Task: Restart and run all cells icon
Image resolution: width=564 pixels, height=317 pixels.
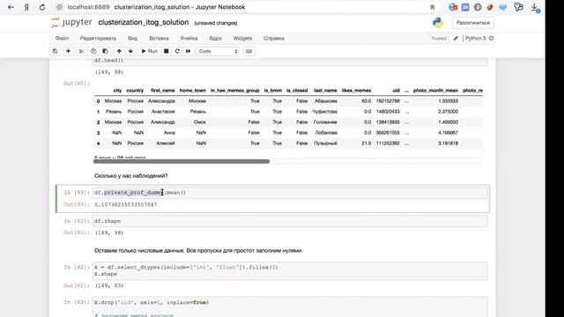Action: (188, 51)
